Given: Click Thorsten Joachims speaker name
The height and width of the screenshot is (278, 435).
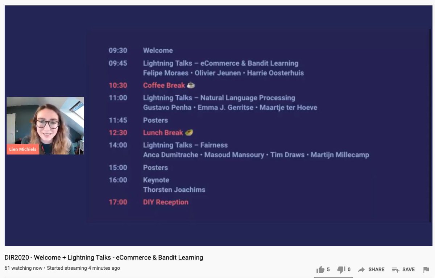Looking at the screenshot, I should pos(174,190).
